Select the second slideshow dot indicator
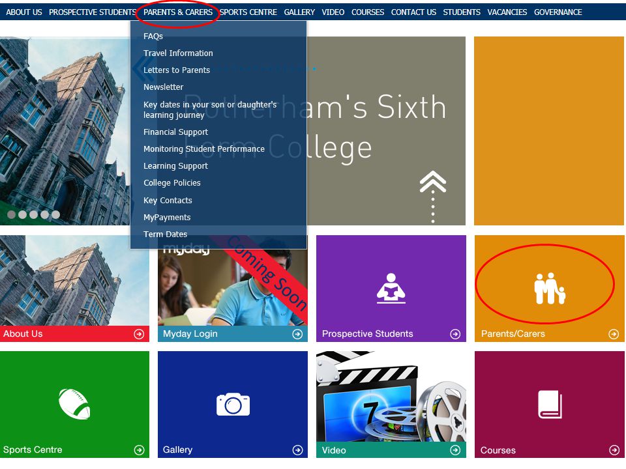Image resolution: width=626 pixels, height=469 pixels. [22, 214]
